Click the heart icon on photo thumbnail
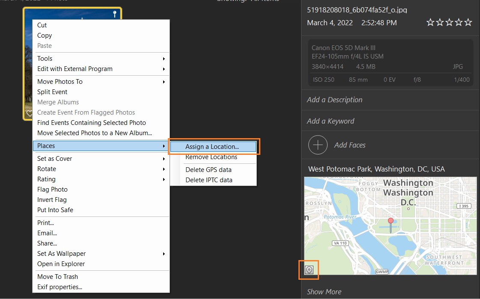The image size is (480, 299). pos(29,113)
